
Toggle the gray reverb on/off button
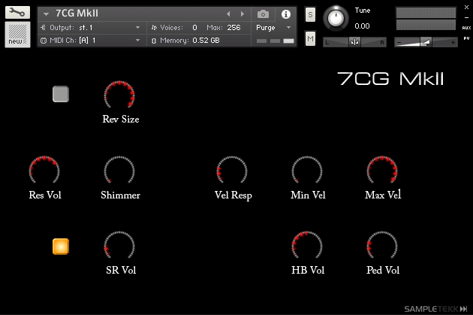click(61, 94)
